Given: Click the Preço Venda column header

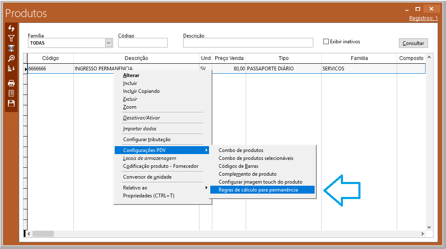Looking at the screenshot, I should click(229, 58).
